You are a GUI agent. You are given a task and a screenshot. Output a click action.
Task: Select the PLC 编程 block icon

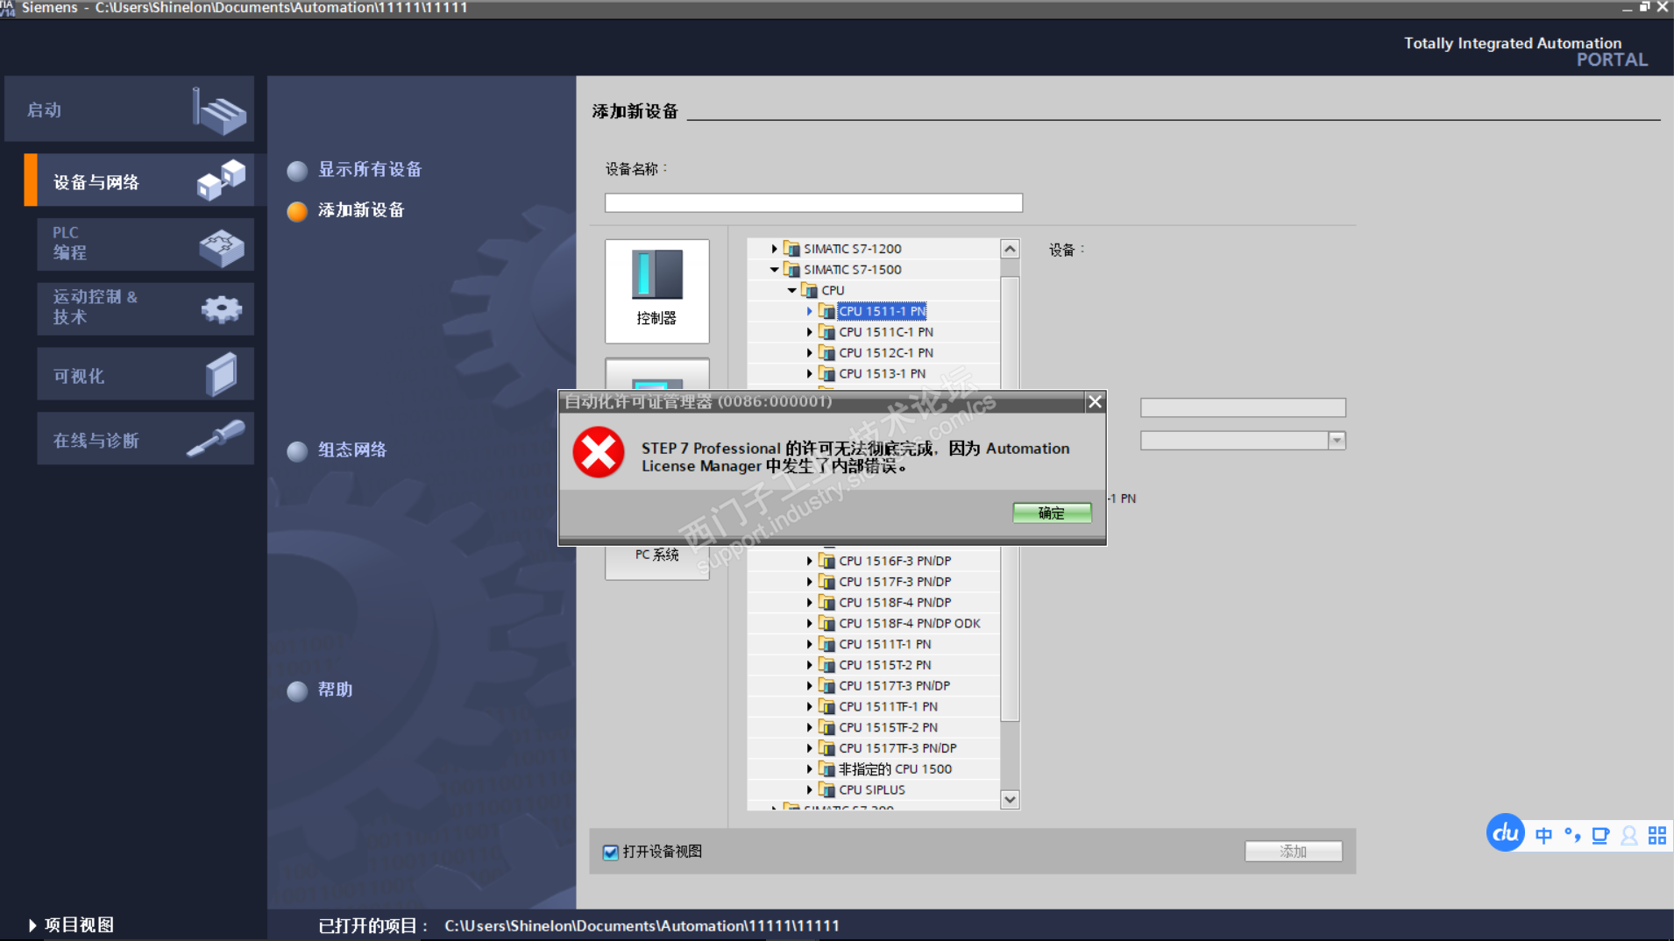[221, 247]
